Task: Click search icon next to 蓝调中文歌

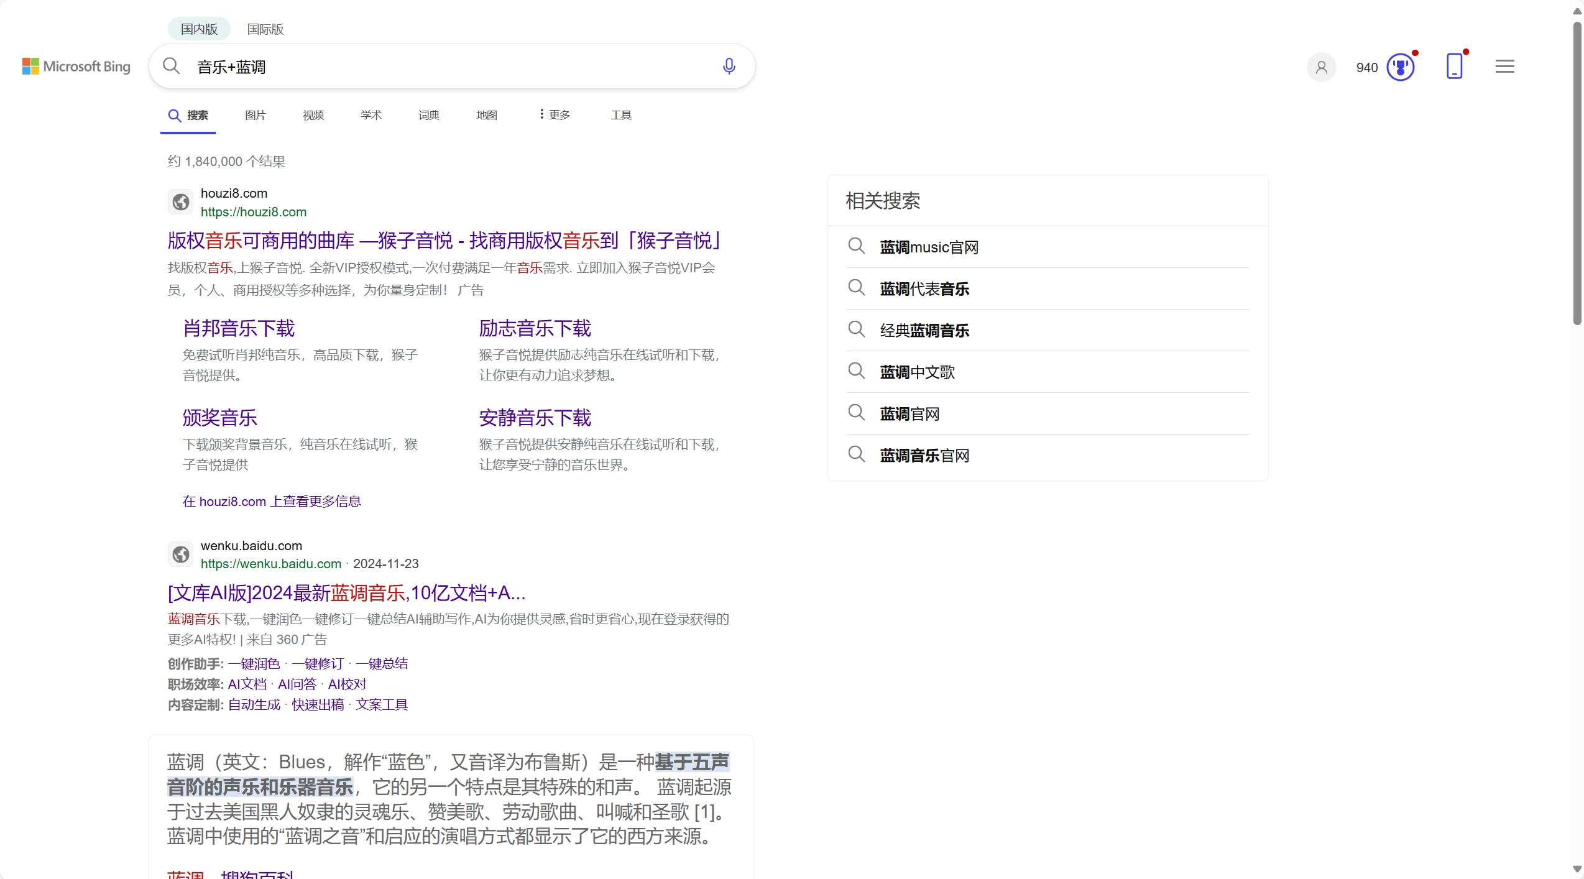Action: pyautogui.click(x=857, y=371)
